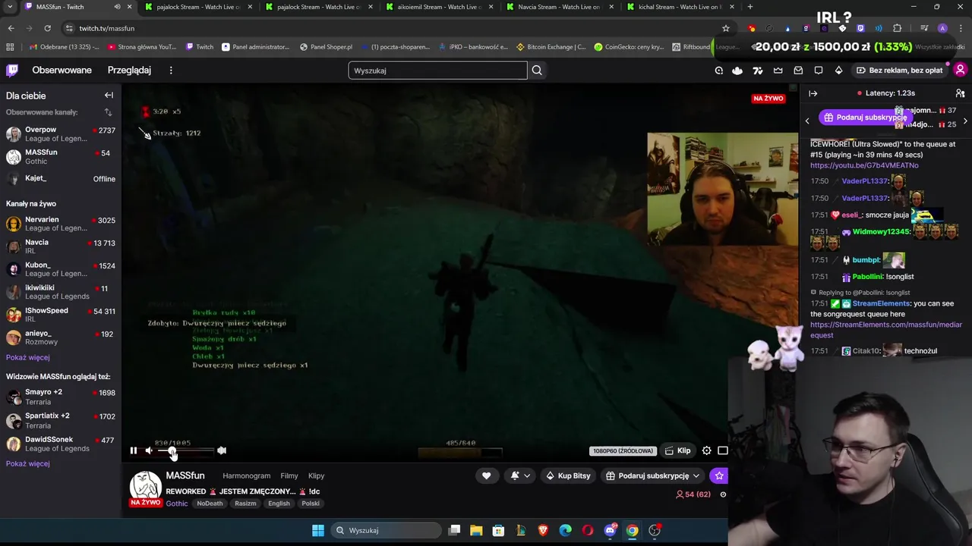The width and height of the screenshot is (972, 546).
Task: Open the Filmy tab
Action: tap(289, 475)
